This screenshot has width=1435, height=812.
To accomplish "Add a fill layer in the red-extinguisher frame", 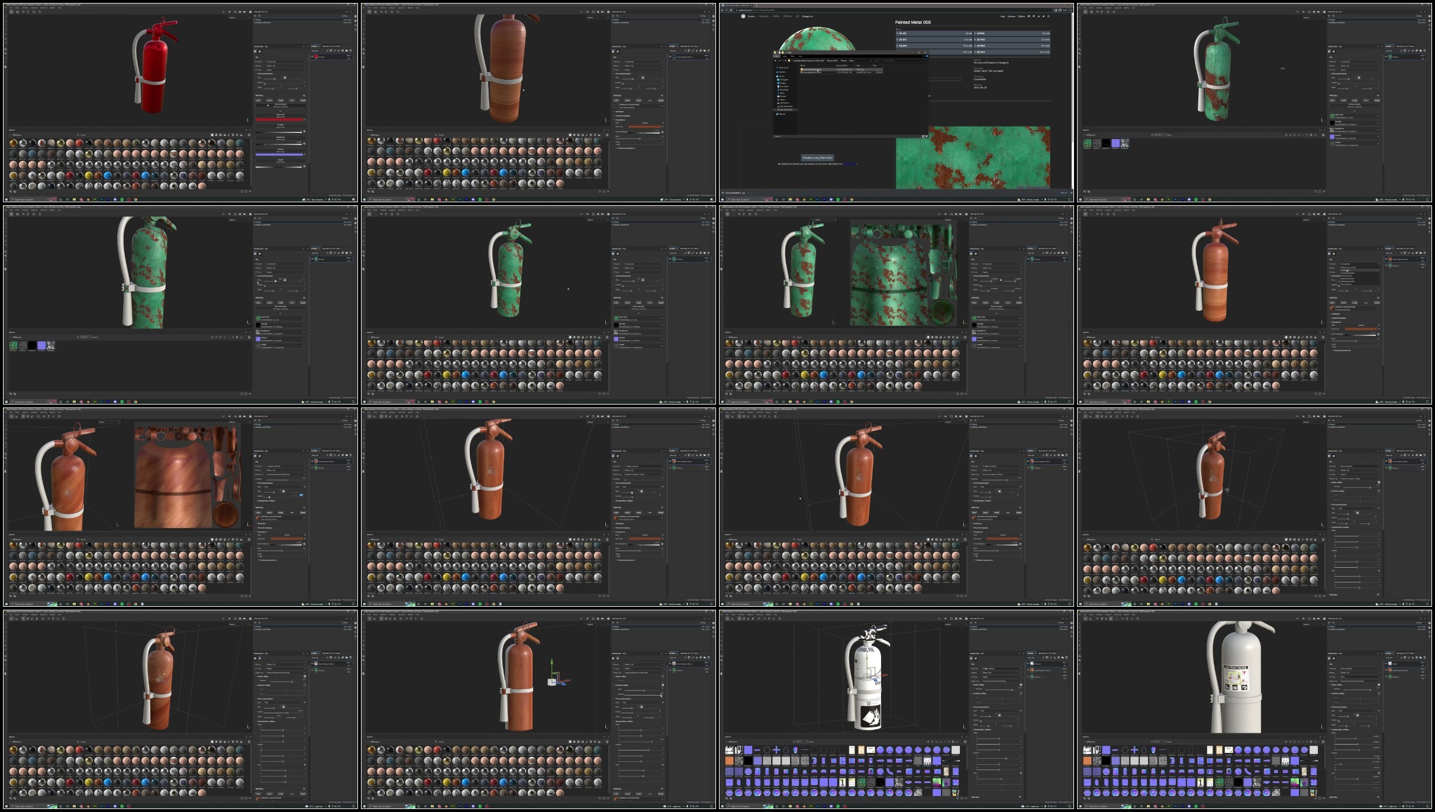I will pyautogui.click(x=338, y=50).
